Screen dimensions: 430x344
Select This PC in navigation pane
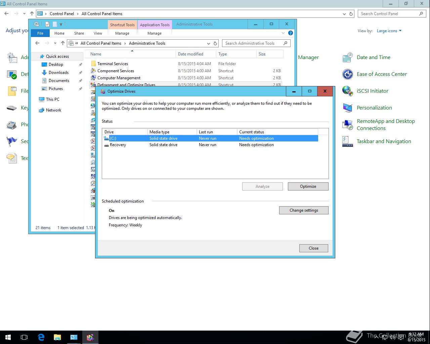coord(52,99)
